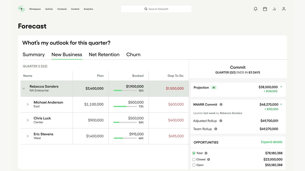Click the $49,700,001 Adjusted Rollup value
This screenshot has height=171, width=305.
pyautogui.click(x=269, y=121)
